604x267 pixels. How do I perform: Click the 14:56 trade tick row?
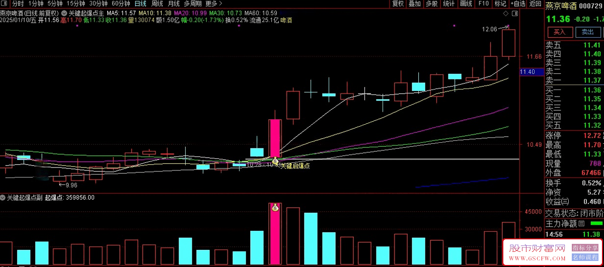point(574,234)
